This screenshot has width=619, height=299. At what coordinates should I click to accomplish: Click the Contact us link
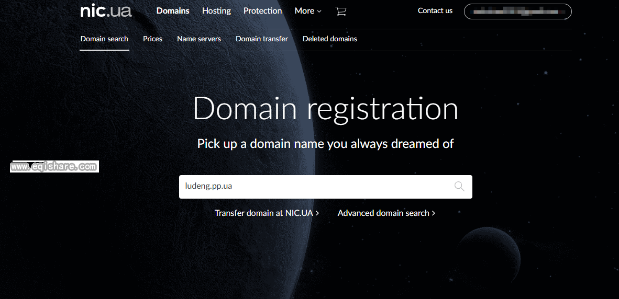[x=435, y=11]
